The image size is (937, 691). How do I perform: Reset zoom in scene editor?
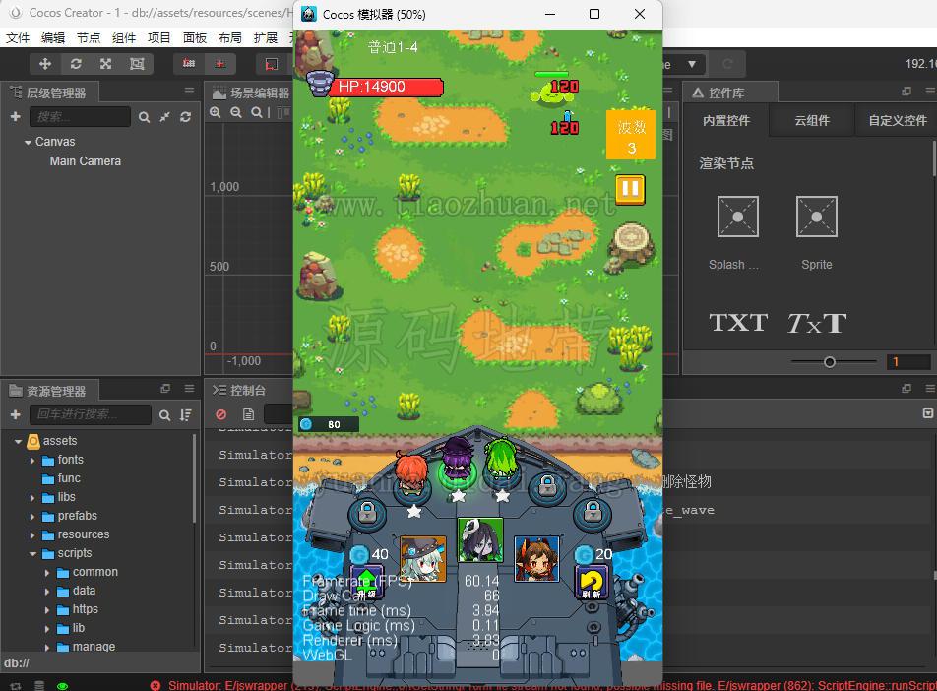coord(256,112)
